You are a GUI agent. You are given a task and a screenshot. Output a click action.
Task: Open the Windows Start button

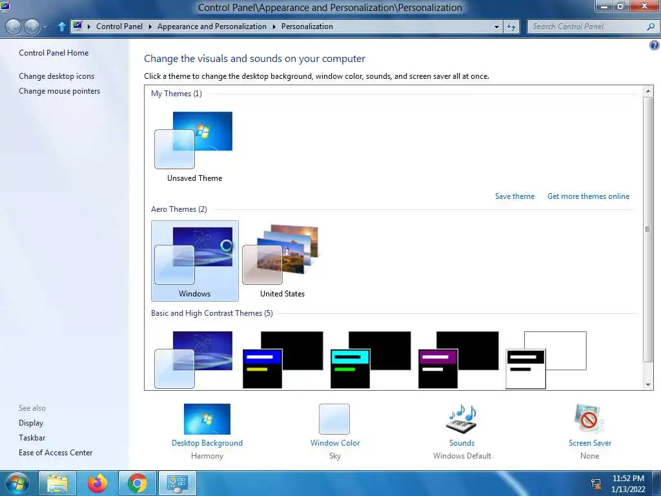coord(17,483)
